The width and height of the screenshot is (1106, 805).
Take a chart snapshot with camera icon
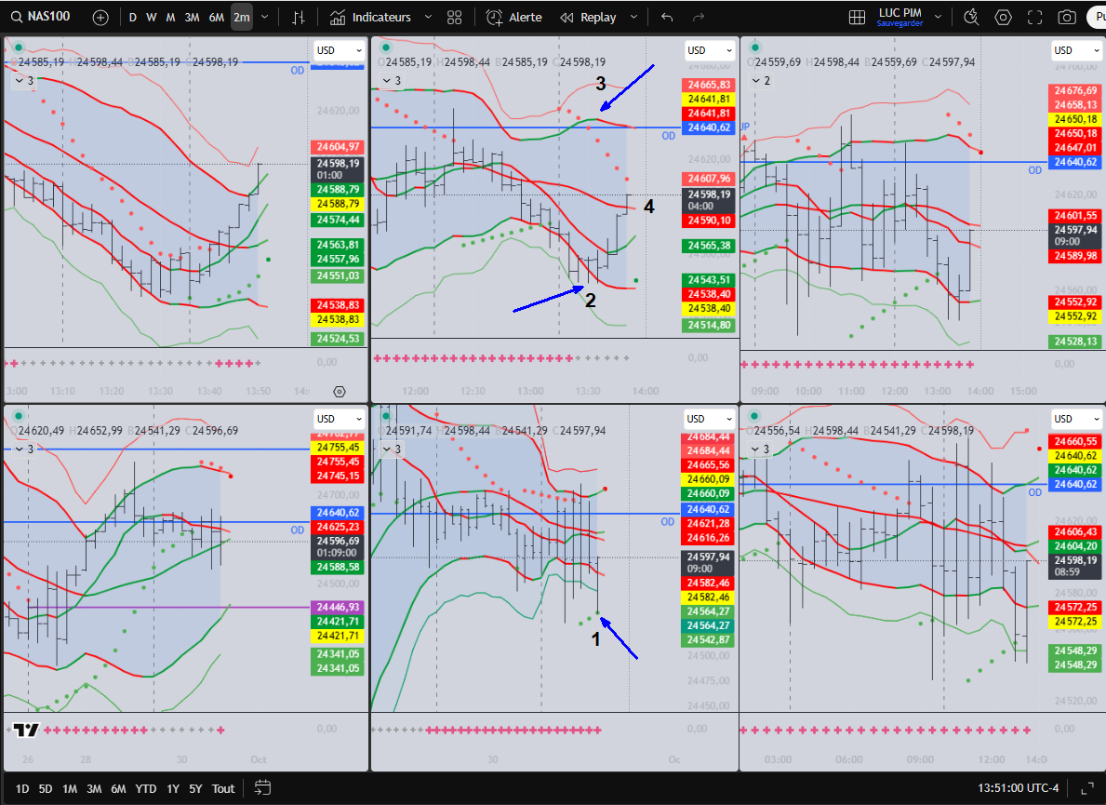[1067, 17]
